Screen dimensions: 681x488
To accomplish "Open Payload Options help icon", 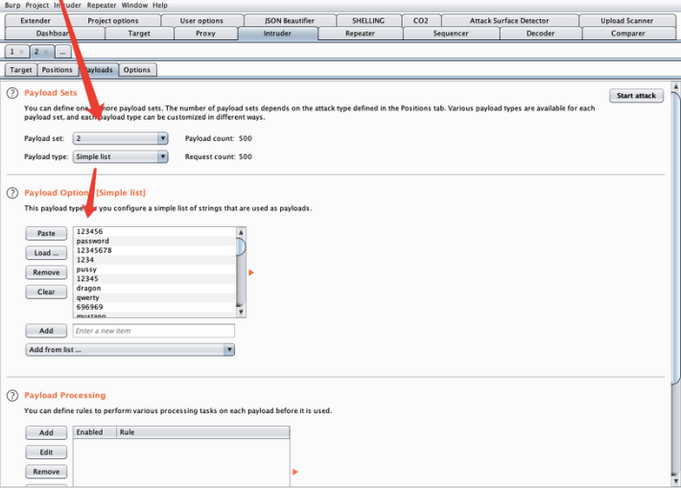I will click(x=12, y=193).
